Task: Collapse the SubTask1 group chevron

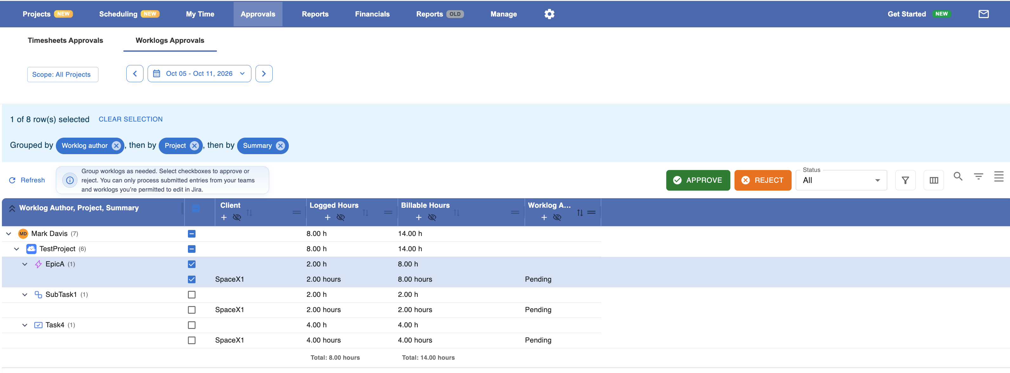Action: (25, 295)
